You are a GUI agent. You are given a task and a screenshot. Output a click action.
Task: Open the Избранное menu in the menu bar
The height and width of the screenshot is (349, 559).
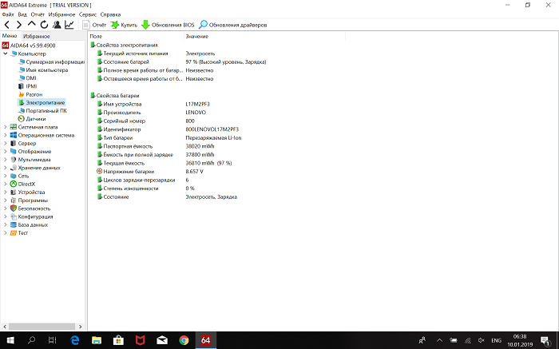click(61, 14)
